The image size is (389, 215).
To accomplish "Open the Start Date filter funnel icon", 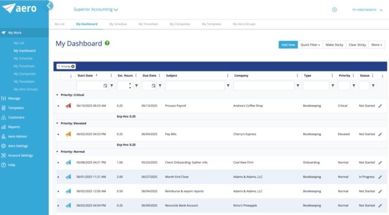I will (112, 86).
